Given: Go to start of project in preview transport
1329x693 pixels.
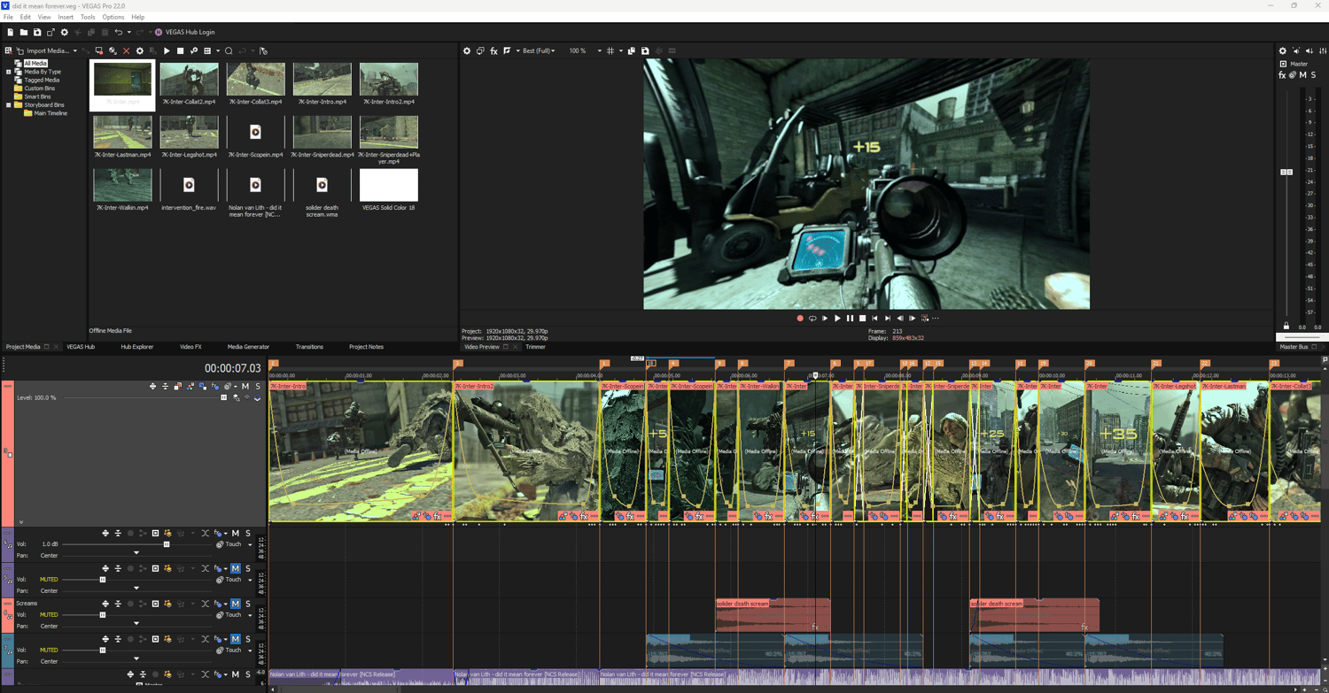Looking at the screenshot, I should click(874, 319).
